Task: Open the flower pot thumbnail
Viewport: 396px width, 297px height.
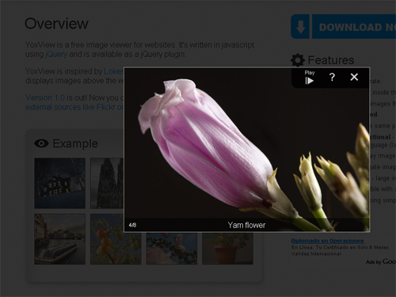Action: tap(227, 248)
